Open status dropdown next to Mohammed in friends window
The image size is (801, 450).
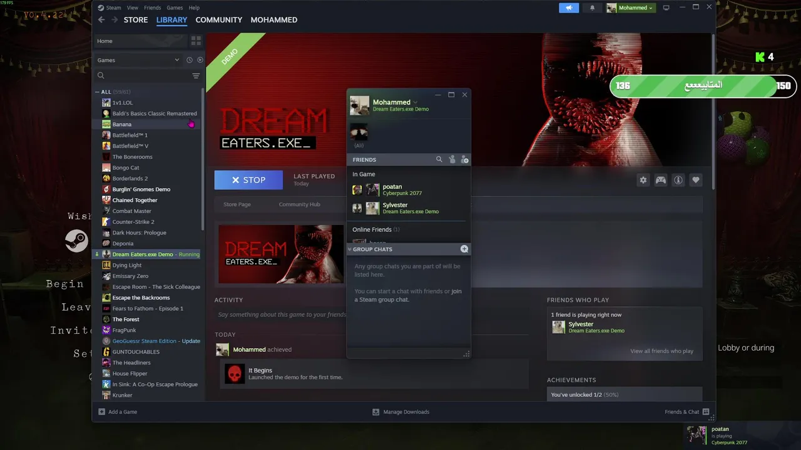(x=415, y=102)
